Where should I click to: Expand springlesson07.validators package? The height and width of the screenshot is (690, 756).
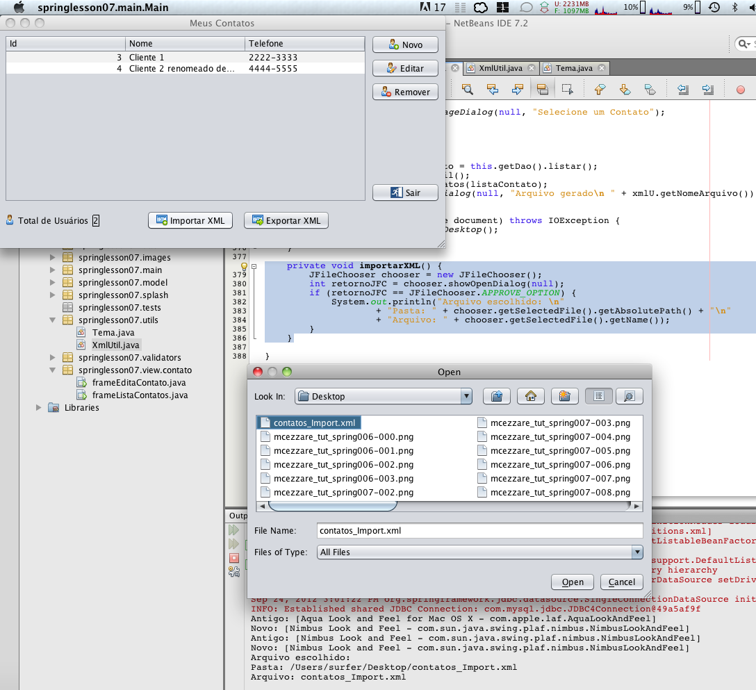[x=52, y=358]
